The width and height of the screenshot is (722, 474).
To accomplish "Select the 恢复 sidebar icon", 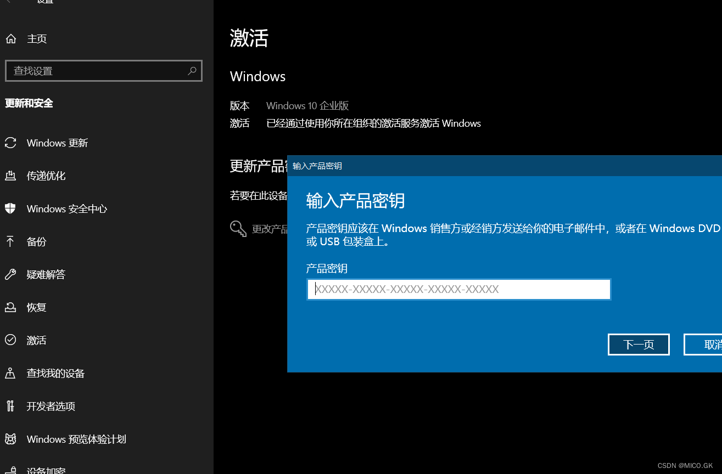I will tap(11, 307).
